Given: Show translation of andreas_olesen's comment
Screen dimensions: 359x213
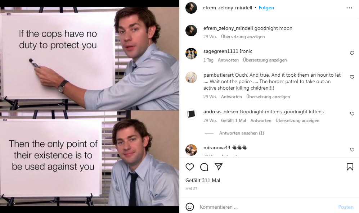Looking at the screenshot, I should click(x=297, y=120).
